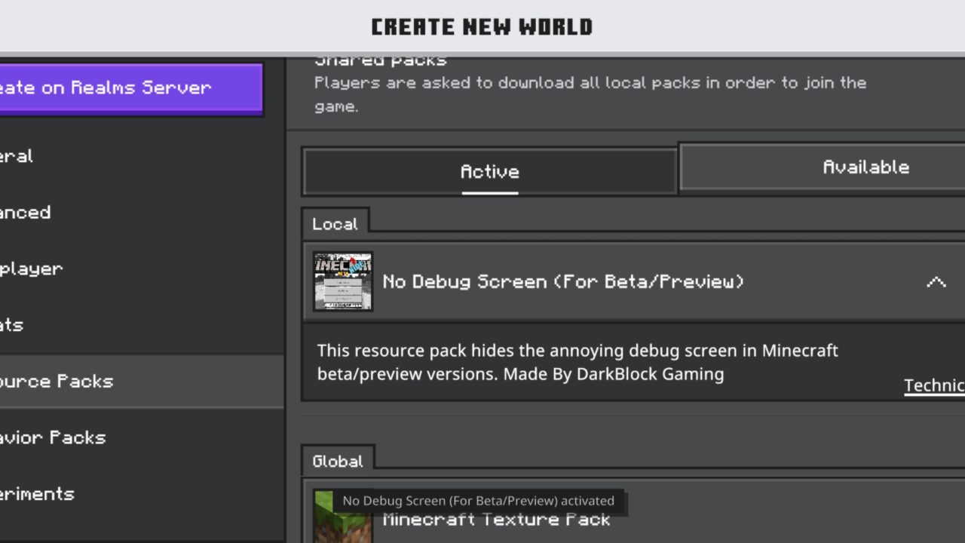Collapse the No Debug Screen pack details
The height and width of the screenshot is (543, 965).
[x=936, y=282]
